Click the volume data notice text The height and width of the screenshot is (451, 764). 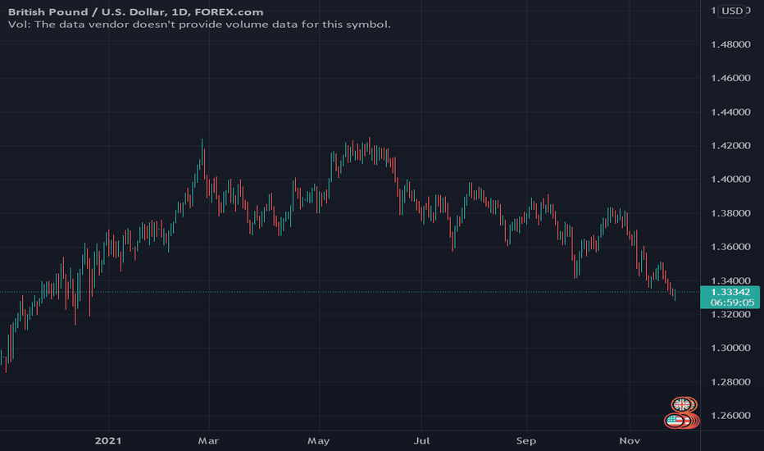(199, 25)
